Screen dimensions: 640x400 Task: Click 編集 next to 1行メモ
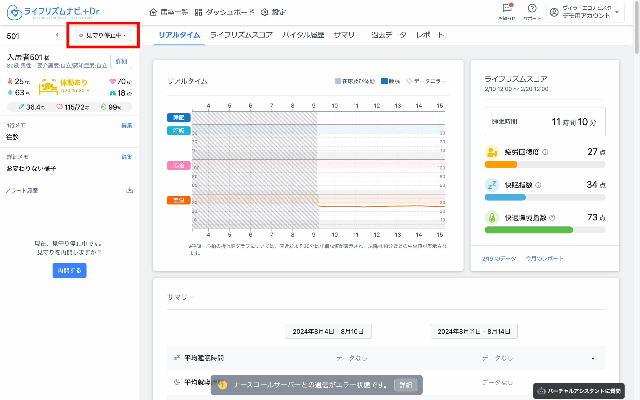pos(126,125)
